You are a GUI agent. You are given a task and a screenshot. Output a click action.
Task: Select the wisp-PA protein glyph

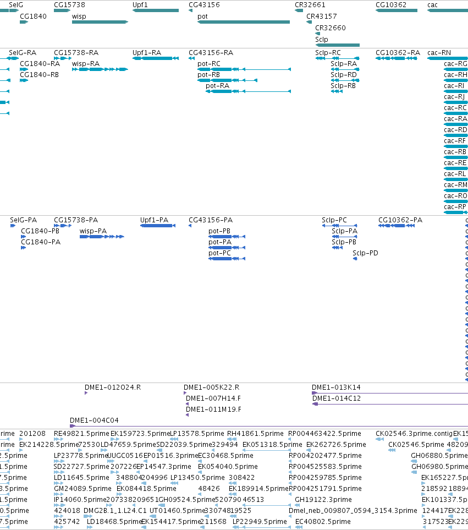point(102,237)
